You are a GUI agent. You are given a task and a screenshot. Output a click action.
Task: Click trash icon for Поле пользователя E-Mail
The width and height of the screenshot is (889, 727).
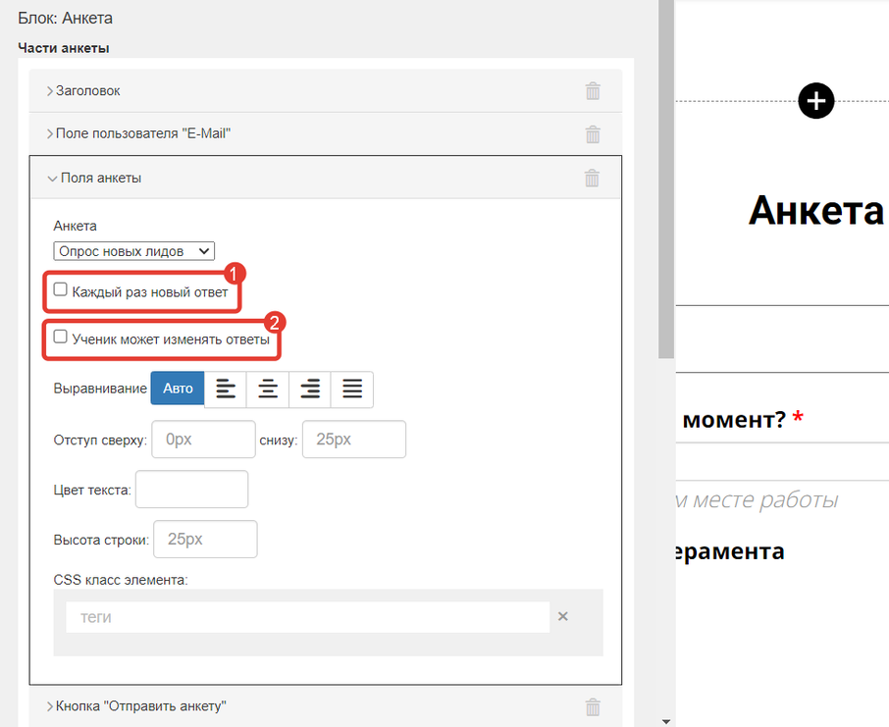[x=593, y=134]
